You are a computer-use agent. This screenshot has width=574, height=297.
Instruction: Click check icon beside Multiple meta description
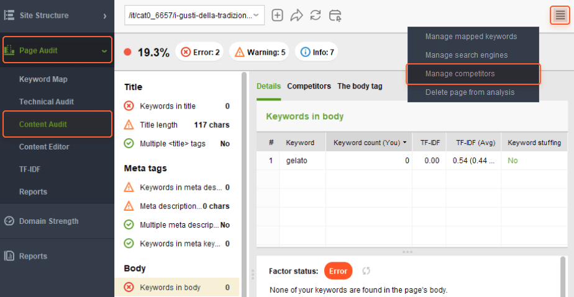129,224
